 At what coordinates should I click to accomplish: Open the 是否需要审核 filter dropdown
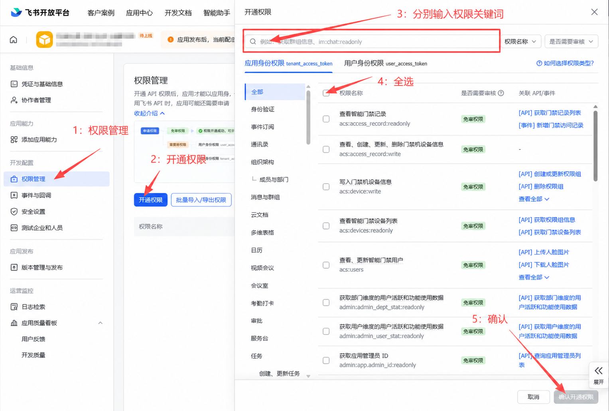click(571, 41)
